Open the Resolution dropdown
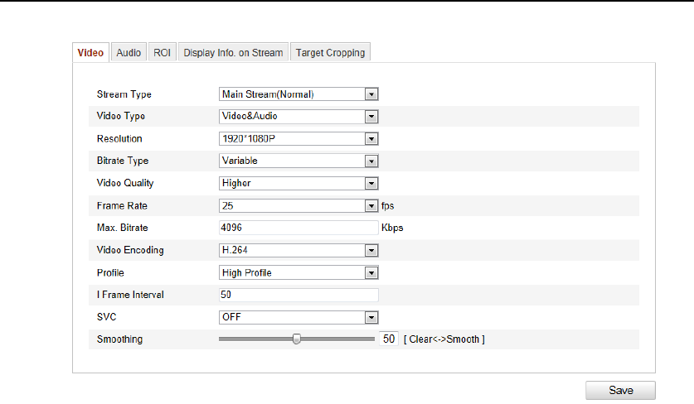 371,139
